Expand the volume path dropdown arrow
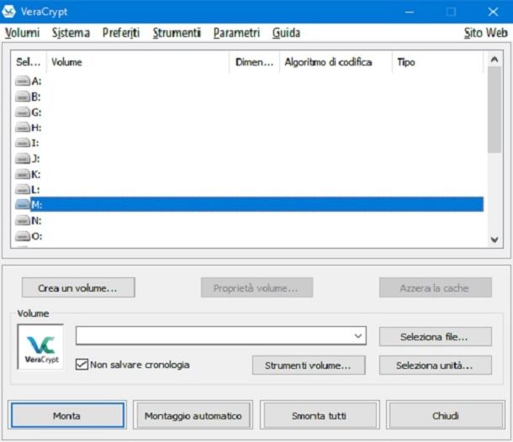 pos(358,336)
